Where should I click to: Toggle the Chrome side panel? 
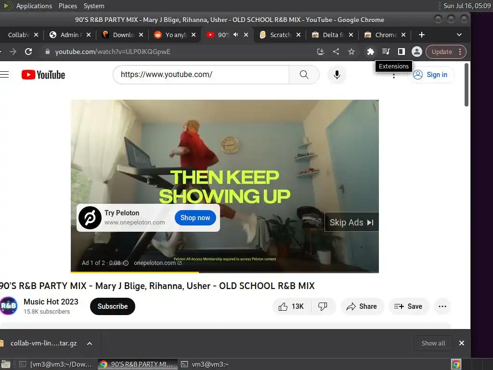[401, 52]
